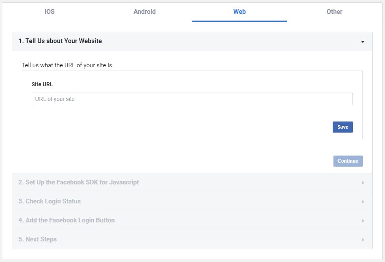The width and height of the screenshot is (385, 262).
Task: Click the '1. Tell Us about Your Website' heading
Action: [x=60, y=41]
